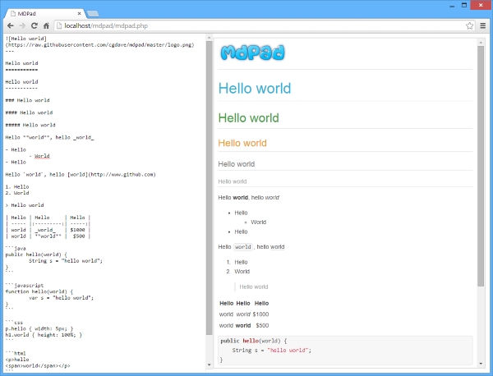Click the preview pane scrollbar up arrow
Viewport: 493px width, 376px height.
pyautogui.click(x=481, y=42)
